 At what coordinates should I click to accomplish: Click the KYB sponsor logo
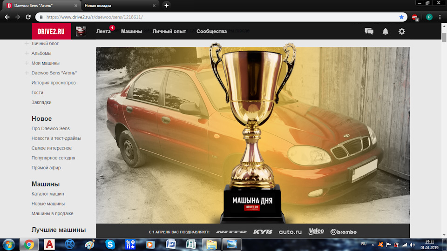[263, 232]
